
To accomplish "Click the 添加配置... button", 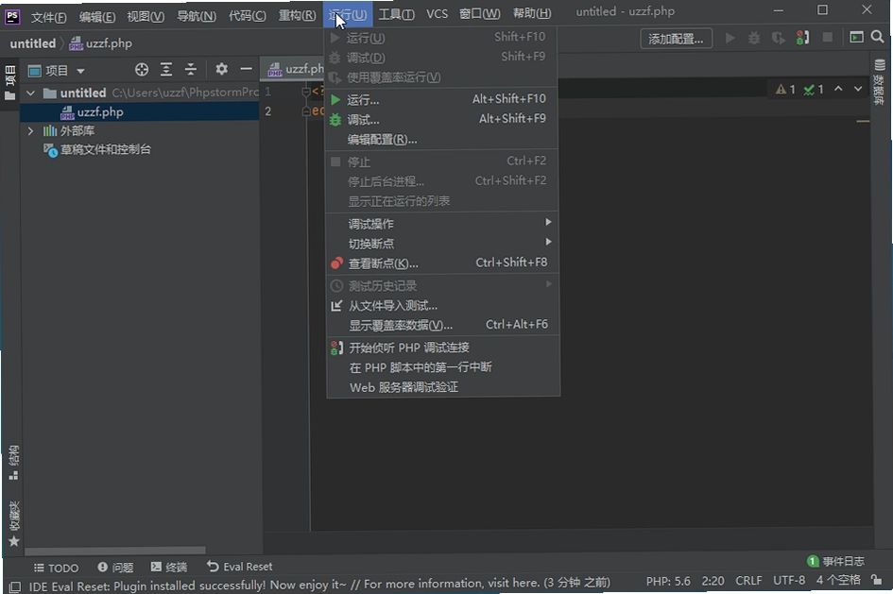I will pyautogui.click(x=676, y=39).
